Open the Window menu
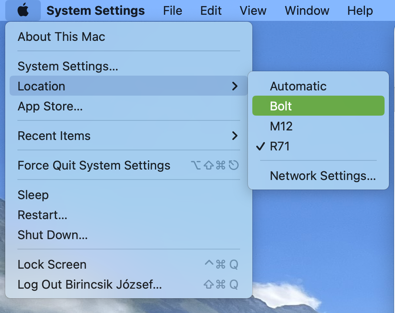 click(307, 10)
